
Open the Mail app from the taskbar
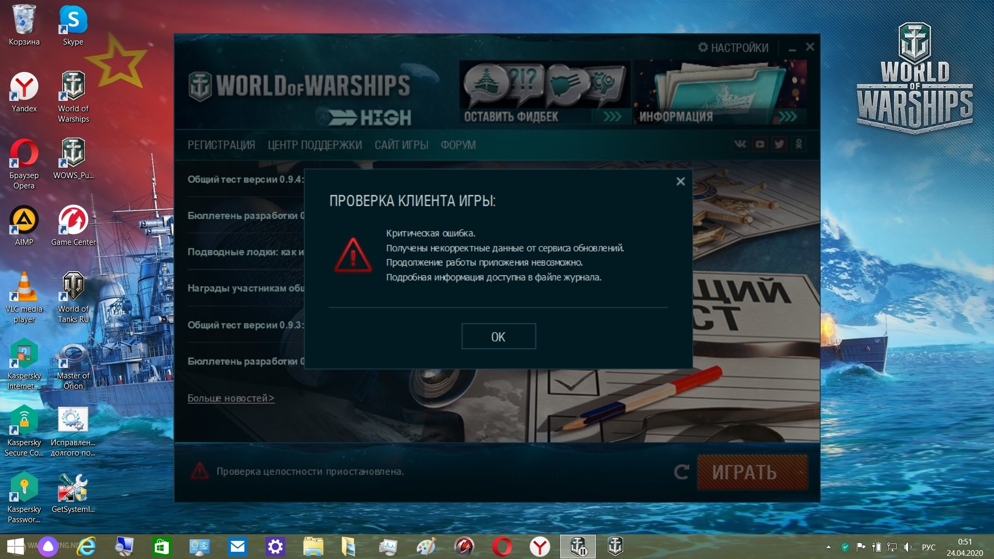pyautogui.click(x=237, y=547)
